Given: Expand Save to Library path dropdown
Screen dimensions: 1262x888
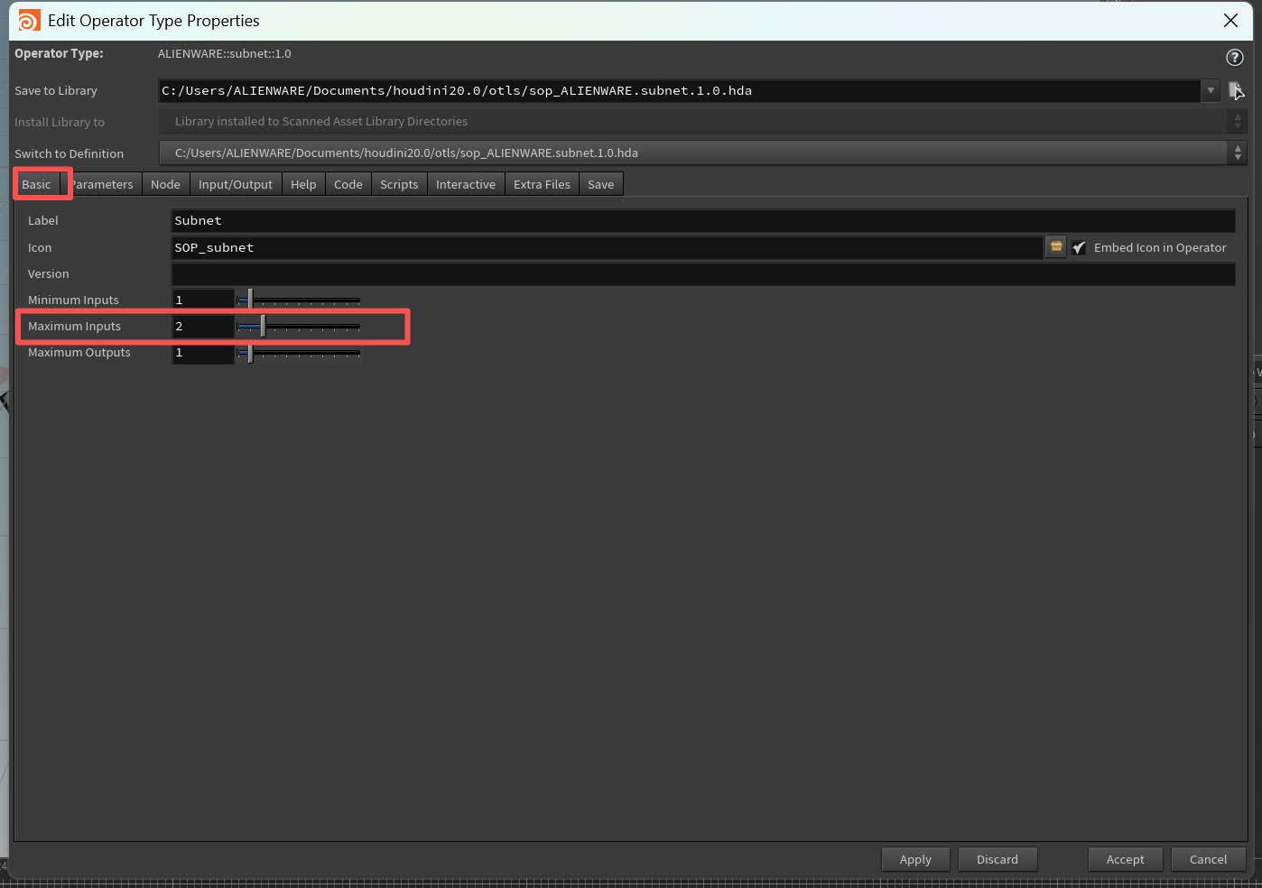Looking at the screenshot, I should (x=1211, y=90).
